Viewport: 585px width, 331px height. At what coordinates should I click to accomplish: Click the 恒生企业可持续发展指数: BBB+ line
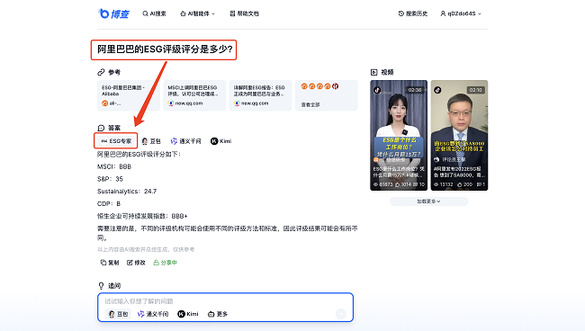pos(142,216)
